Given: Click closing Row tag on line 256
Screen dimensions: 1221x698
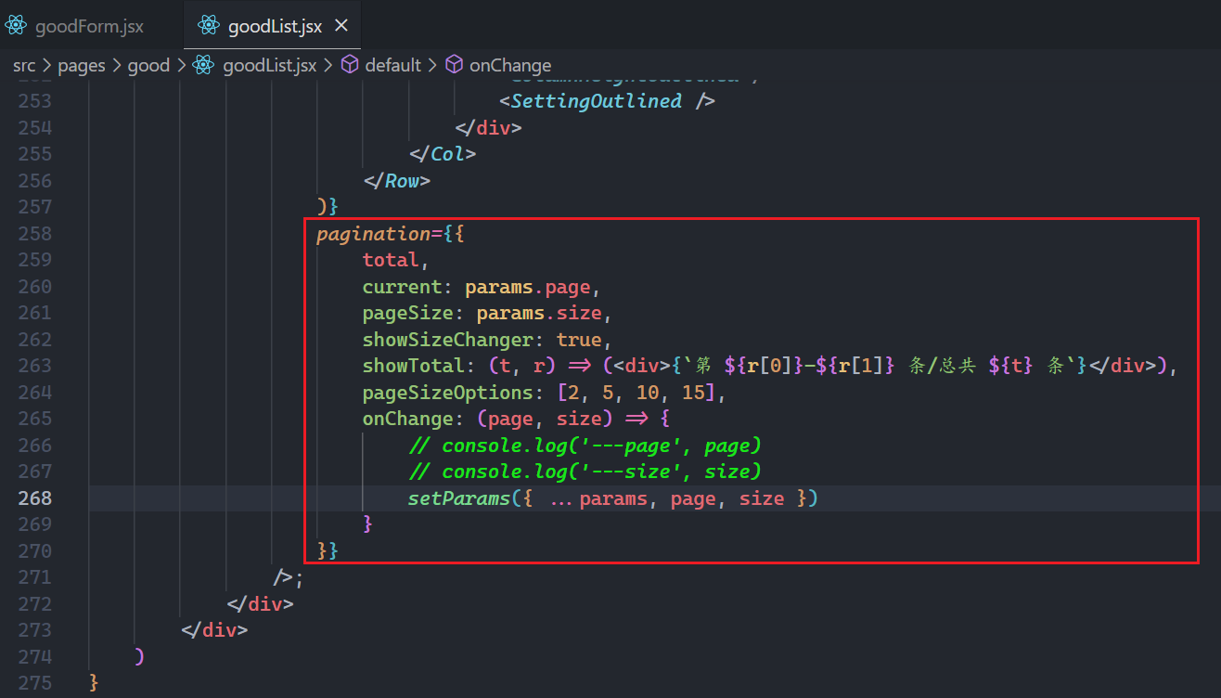Looking at the screenshot, I should (x=397, y=180).
